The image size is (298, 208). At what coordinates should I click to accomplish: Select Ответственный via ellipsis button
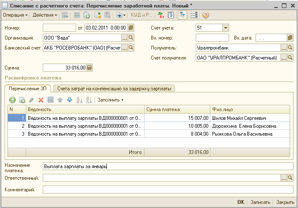pos(284,178)
